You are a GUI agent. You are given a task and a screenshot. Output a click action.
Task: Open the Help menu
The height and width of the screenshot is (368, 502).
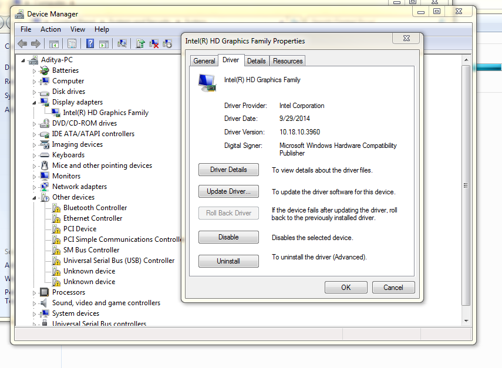(102, 29)
